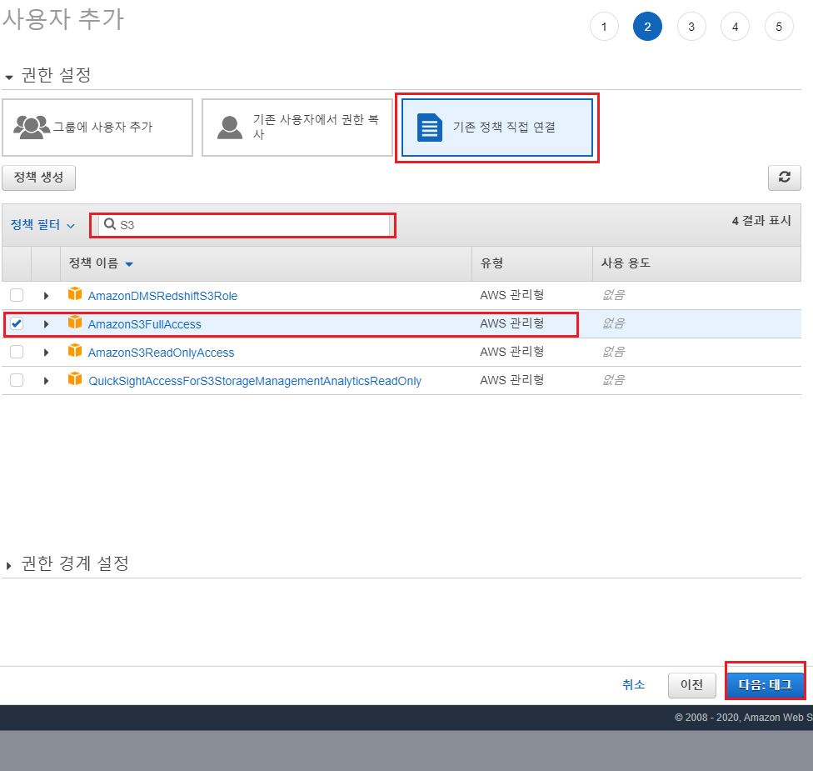Click the refresh policies icon button
Viewport: 813px width, 771px height.
[784, 178]
